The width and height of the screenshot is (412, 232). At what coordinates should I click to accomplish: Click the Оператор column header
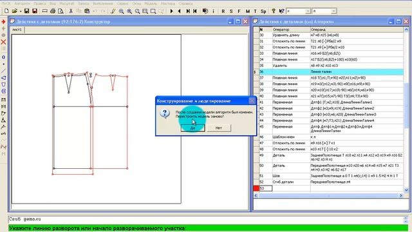click(x=291, y=30)
